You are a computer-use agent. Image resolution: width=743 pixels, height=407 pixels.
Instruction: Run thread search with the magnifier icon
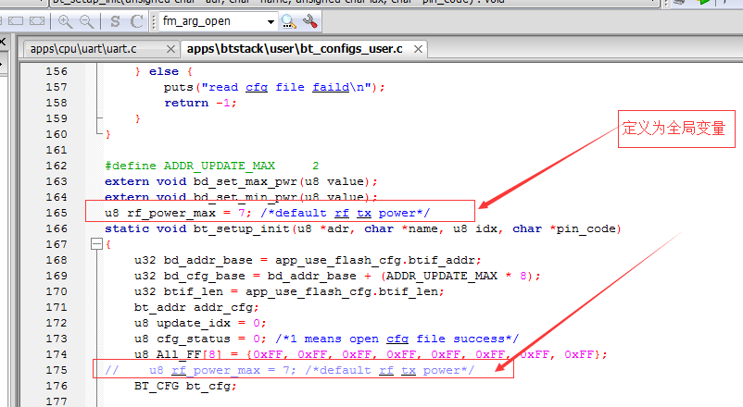click(x=288, y=21)
